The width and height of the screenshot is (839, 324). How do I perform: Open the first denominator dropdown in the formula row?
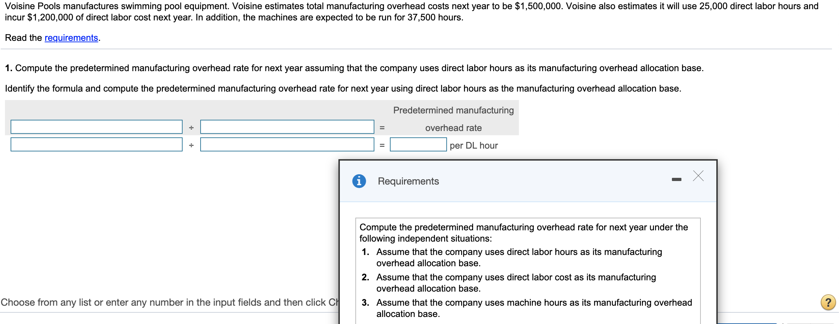click(x=287, y=127)
